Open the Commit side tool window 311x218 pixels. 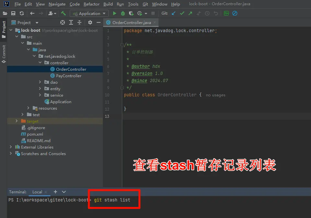(x=4, y=54)
